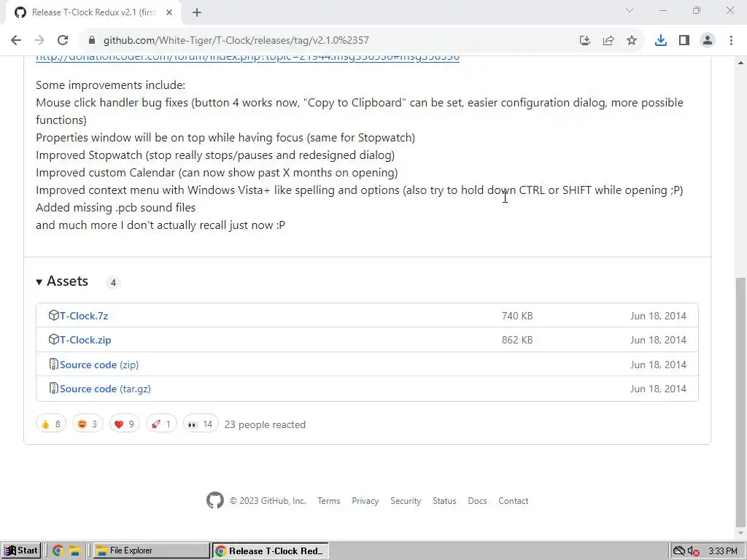The image size is (747, 560).
Task: Click the zip file icon beside Source code (zip)
Action: [53, 365]
